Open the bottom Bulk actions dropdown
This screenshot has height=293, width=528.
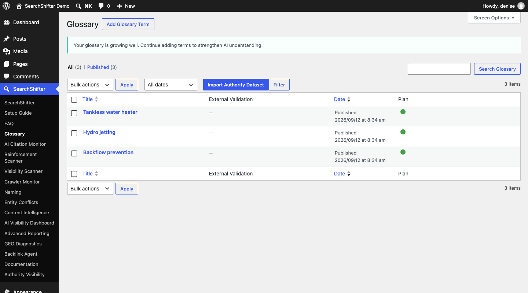pyautogui.click(x=90, y=189)
